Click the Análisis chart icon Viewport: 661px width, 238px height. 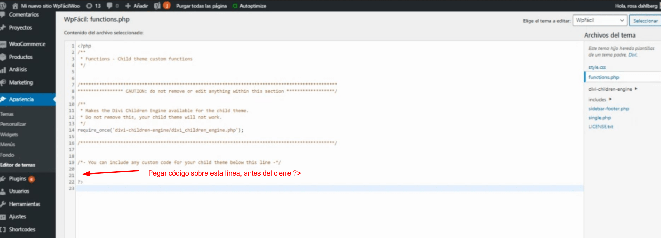[x=3, y=70]
